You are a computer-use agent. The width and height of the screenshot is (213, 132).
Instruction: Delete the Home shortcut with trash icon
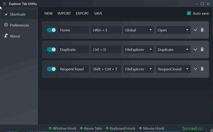click(202, 30)
